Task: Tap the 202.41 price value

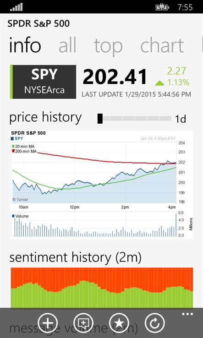Action: (115, 76)
